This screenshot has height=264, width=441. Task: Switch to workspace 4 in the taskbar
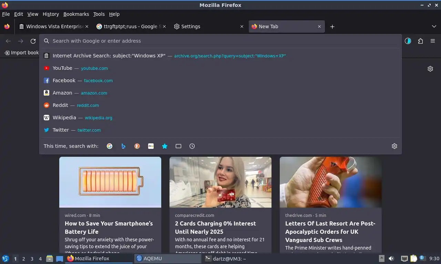point(40,259)
